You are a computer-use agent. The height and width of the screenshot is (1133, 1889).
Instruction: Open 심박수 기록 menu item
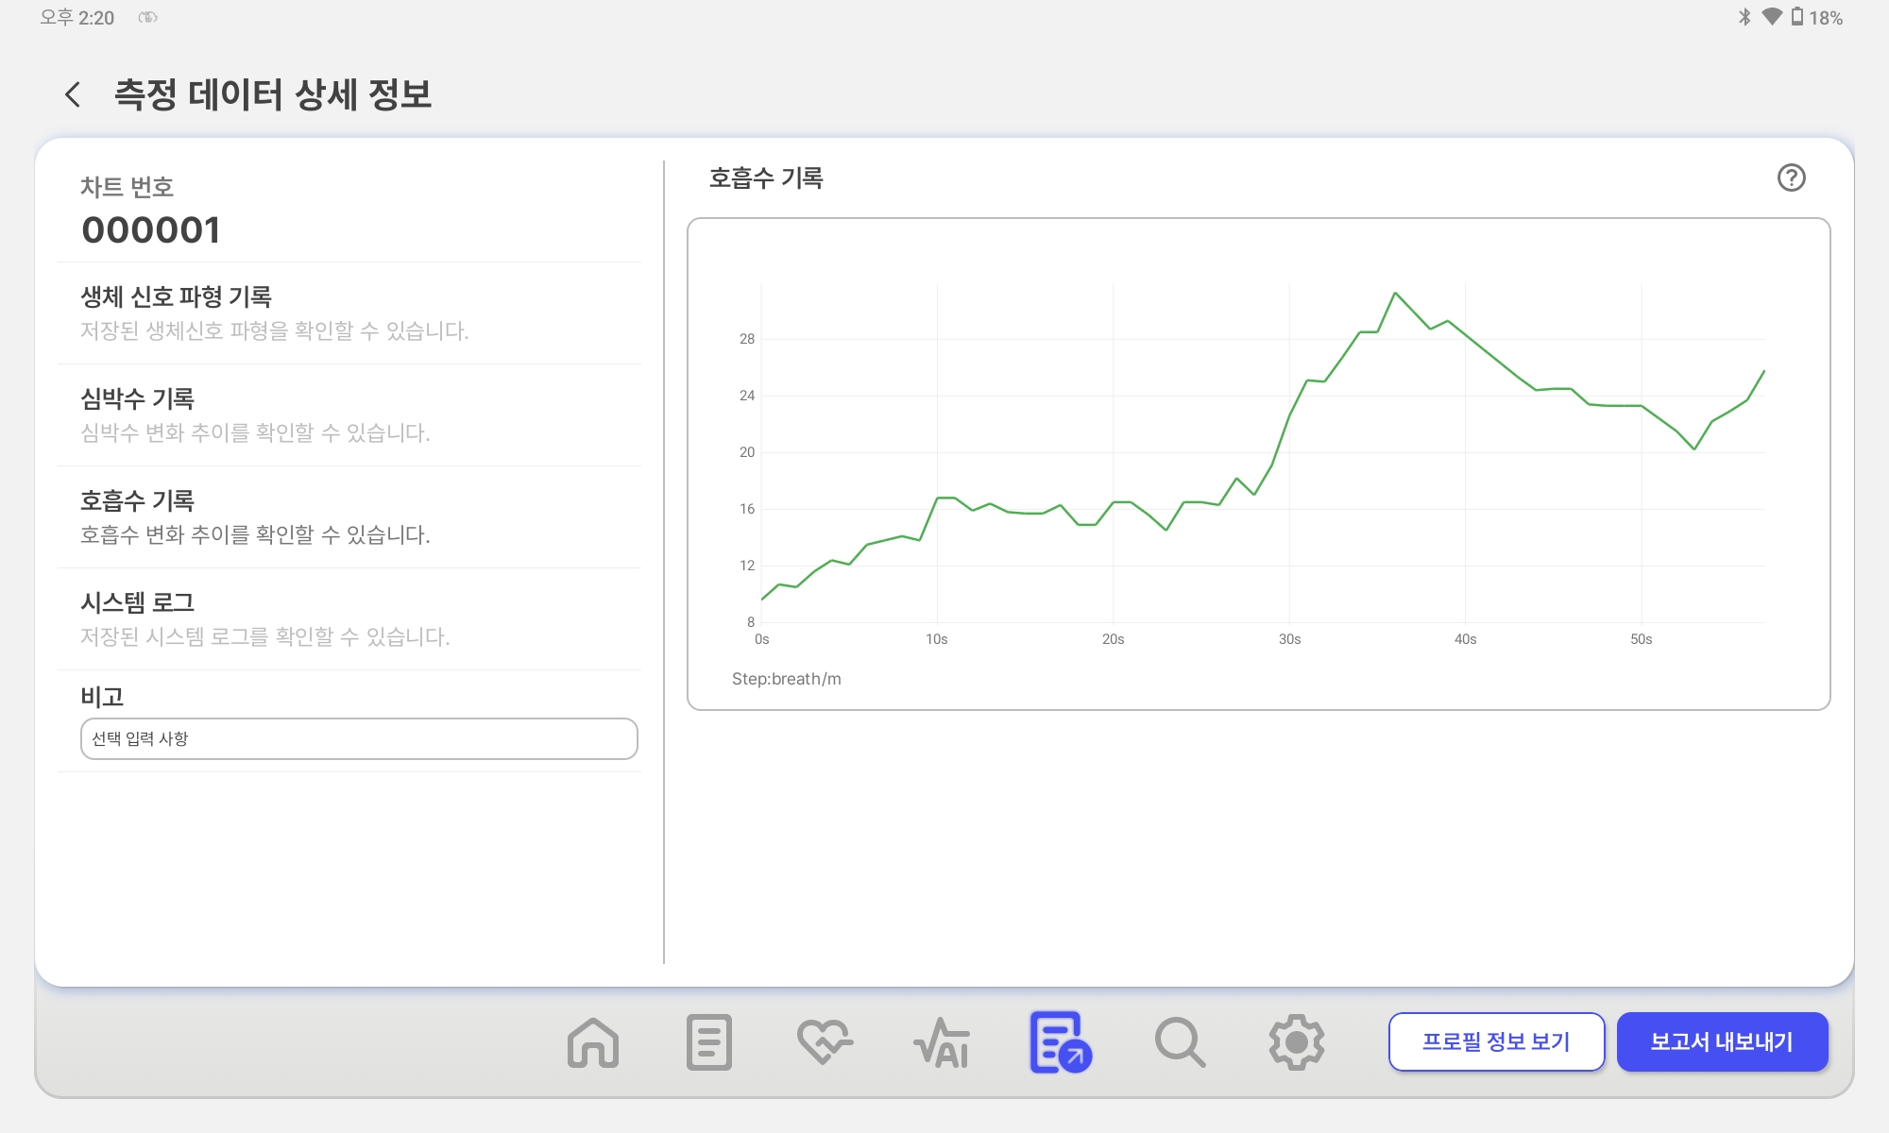(x=349, y=415)
